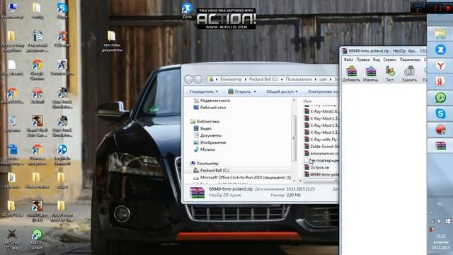
Task: Click the Открыть button in Explorer toolbar
Action: tap(239, 91)
